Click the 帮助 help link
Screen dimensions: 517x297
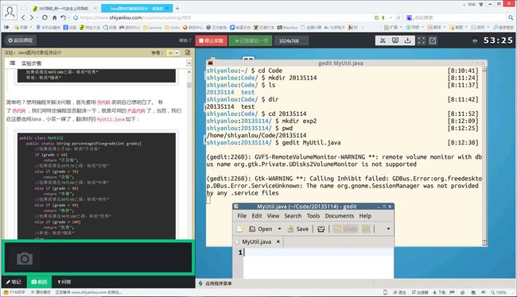185,40
